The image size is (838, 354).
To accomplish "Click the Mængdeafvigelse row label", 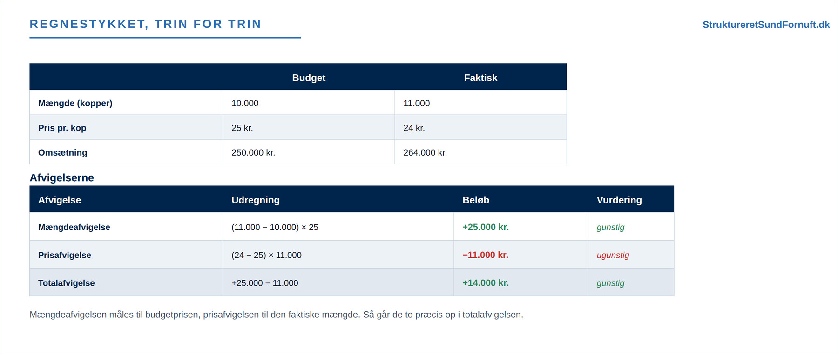I will [74, 227].
